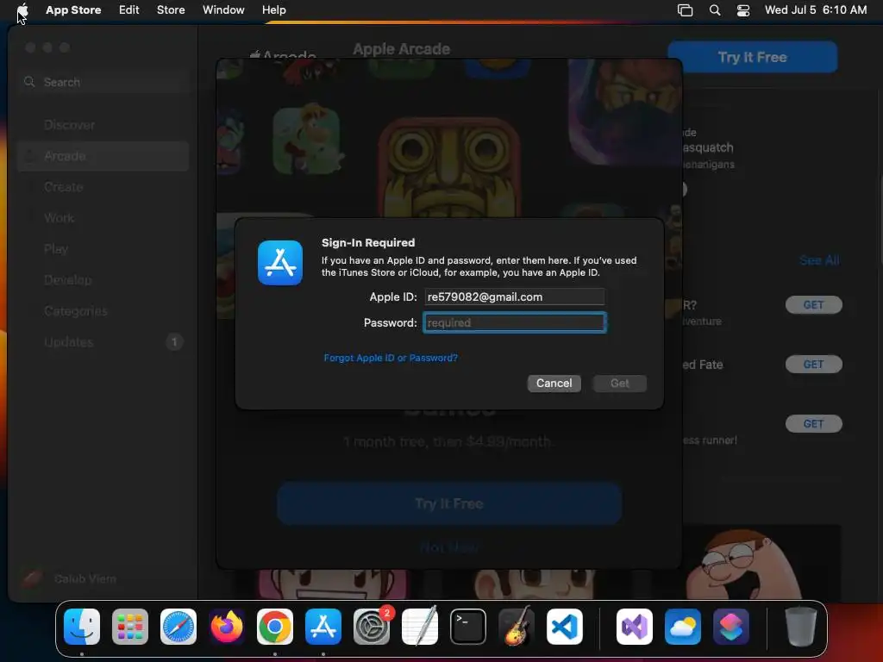Viewport: 883px width, 662px height.
Task: Click the Get button in sign-in dialog
Action: coord(619,384)
